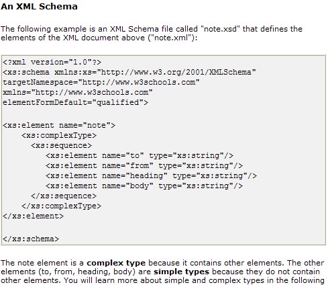Click the xs:schema xmlns:xs opening line
The height and width of the screenshot is (285, 328).
pos(129,72)
